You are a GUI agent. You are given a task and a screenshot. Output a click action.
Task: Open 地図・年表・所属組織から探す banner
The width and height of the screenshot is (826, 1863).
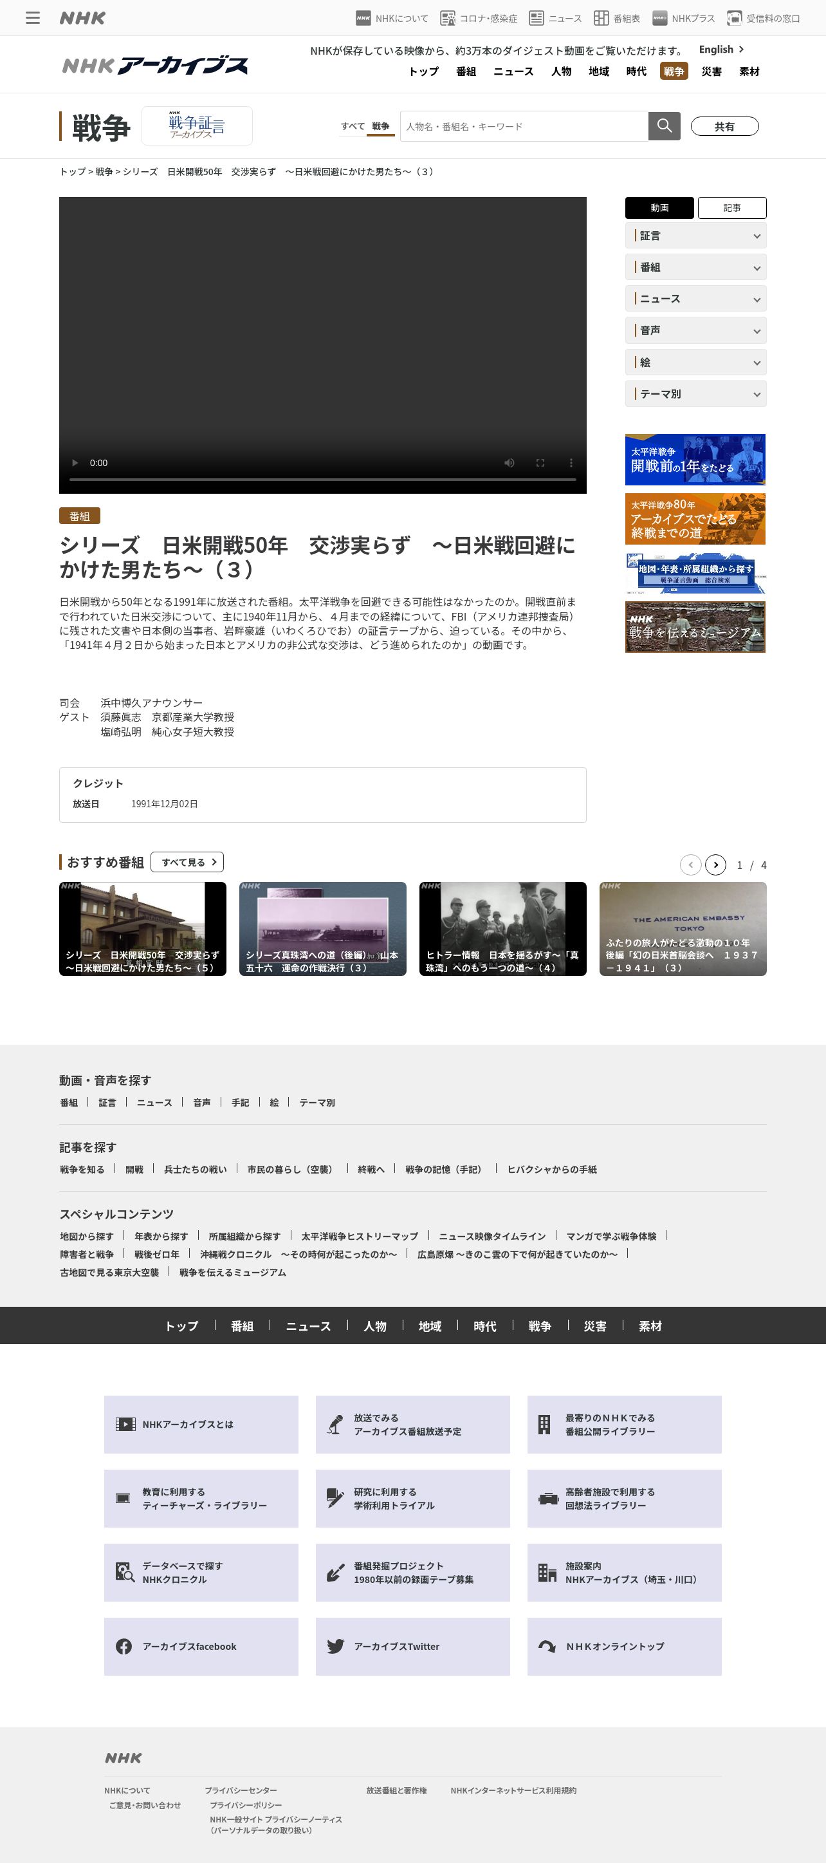695,573
